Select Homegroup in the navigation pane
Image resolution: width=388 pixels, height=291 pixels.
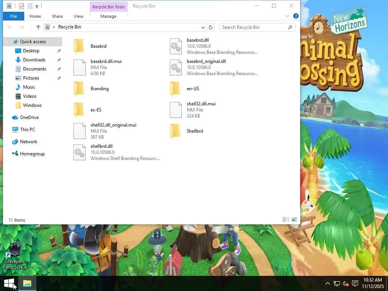pos(32,154)
